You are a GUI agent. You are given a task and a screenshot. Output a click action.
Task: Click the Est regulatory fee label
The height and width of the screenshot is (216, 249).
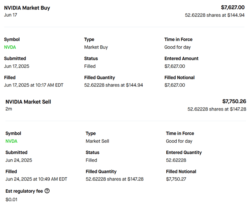point(24,191)
